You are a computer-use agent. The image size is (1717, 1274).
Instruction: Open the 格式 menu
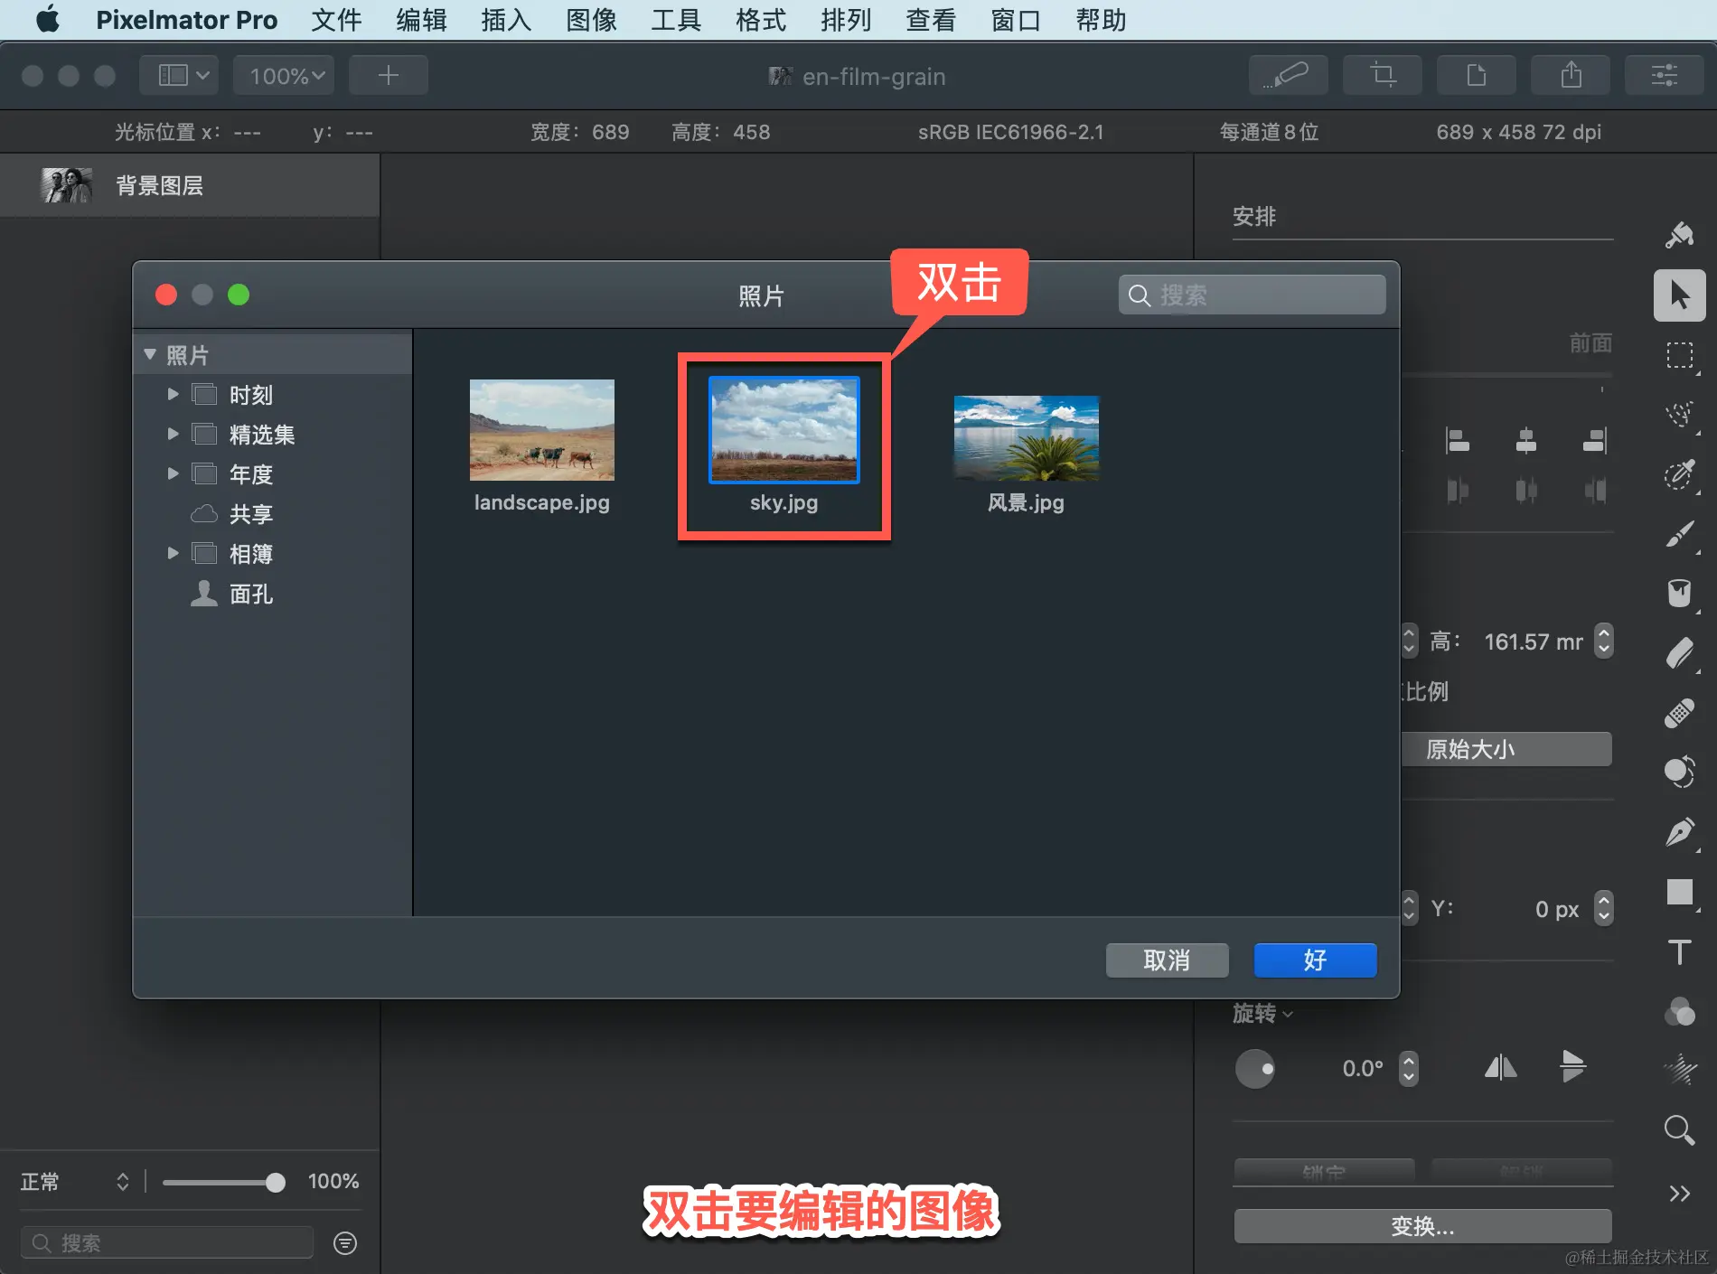pyautogui.click(x=761, y=20)
